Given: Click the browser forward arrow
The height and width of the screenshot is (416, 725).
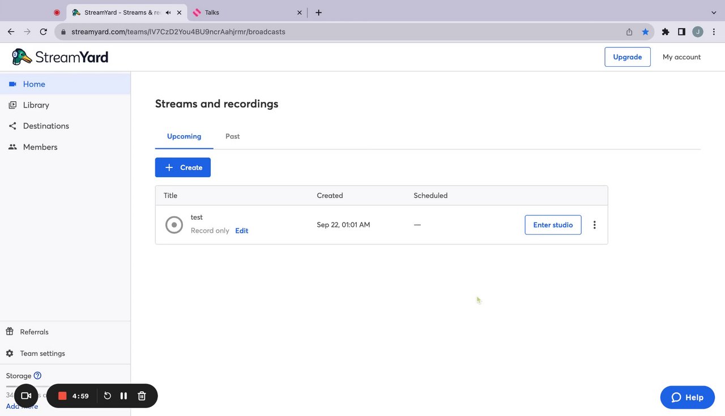Looking at the screenshot, I should [x=27, y=32].
